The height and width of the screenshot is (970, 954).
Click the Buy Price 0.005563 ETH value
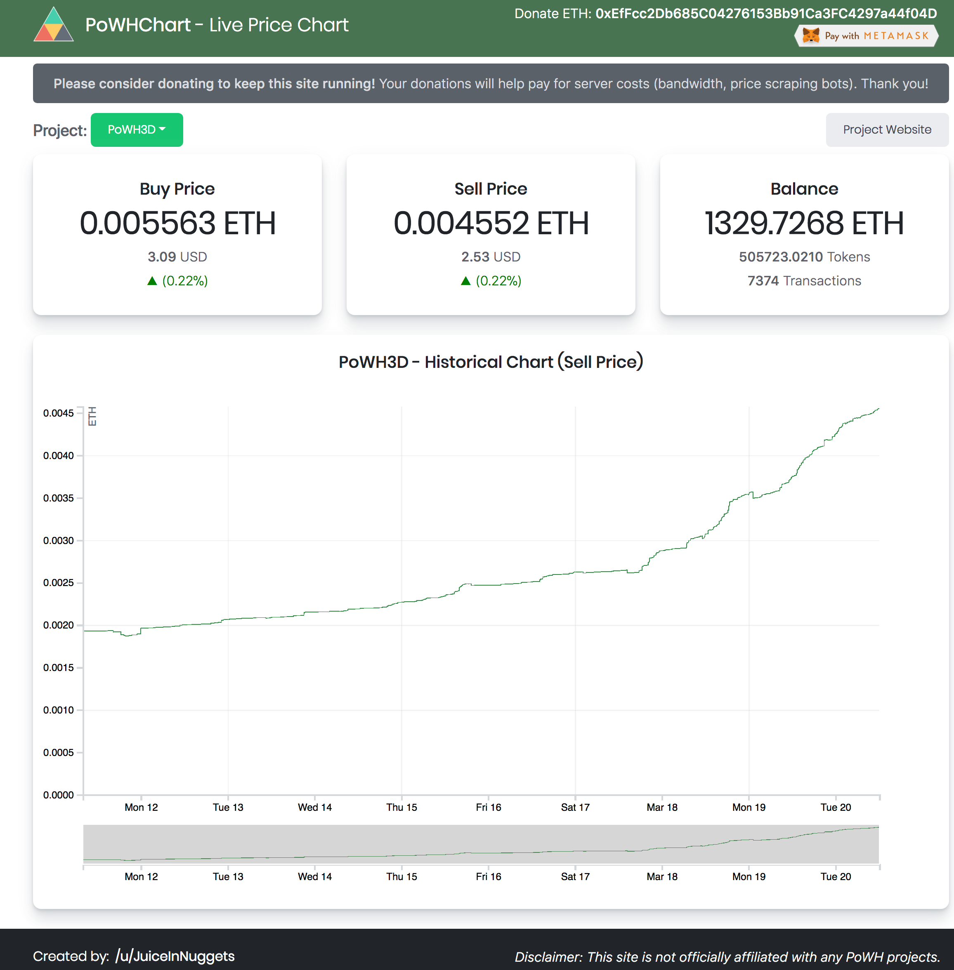coord(177,223)
